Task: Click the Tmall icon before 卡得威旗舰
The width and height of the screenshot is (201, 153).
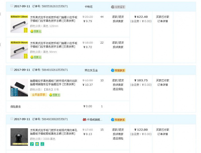Action: tap(84, 120)
